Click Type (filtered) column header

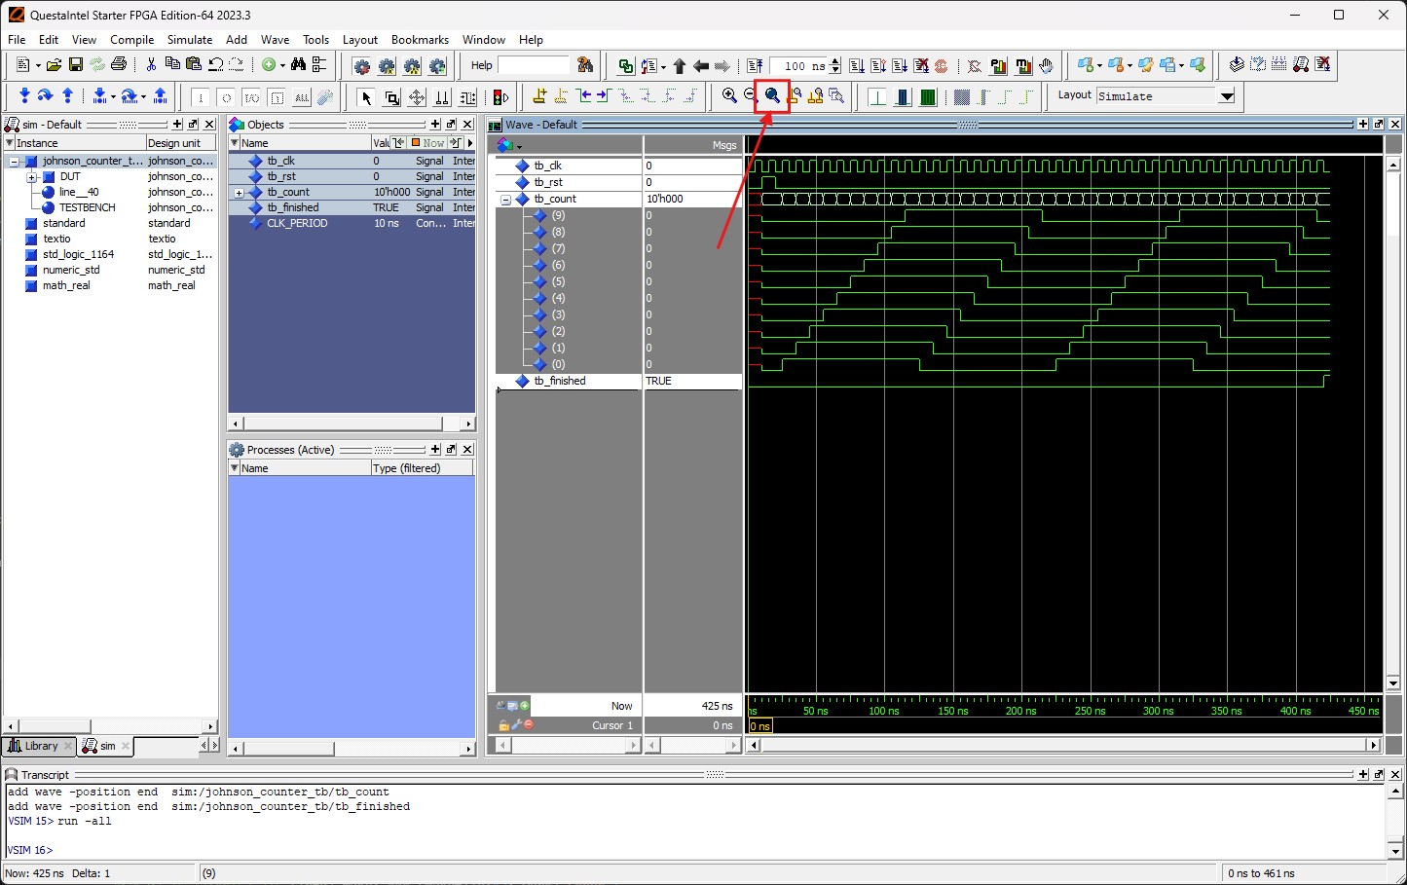(x=422, y=468)
